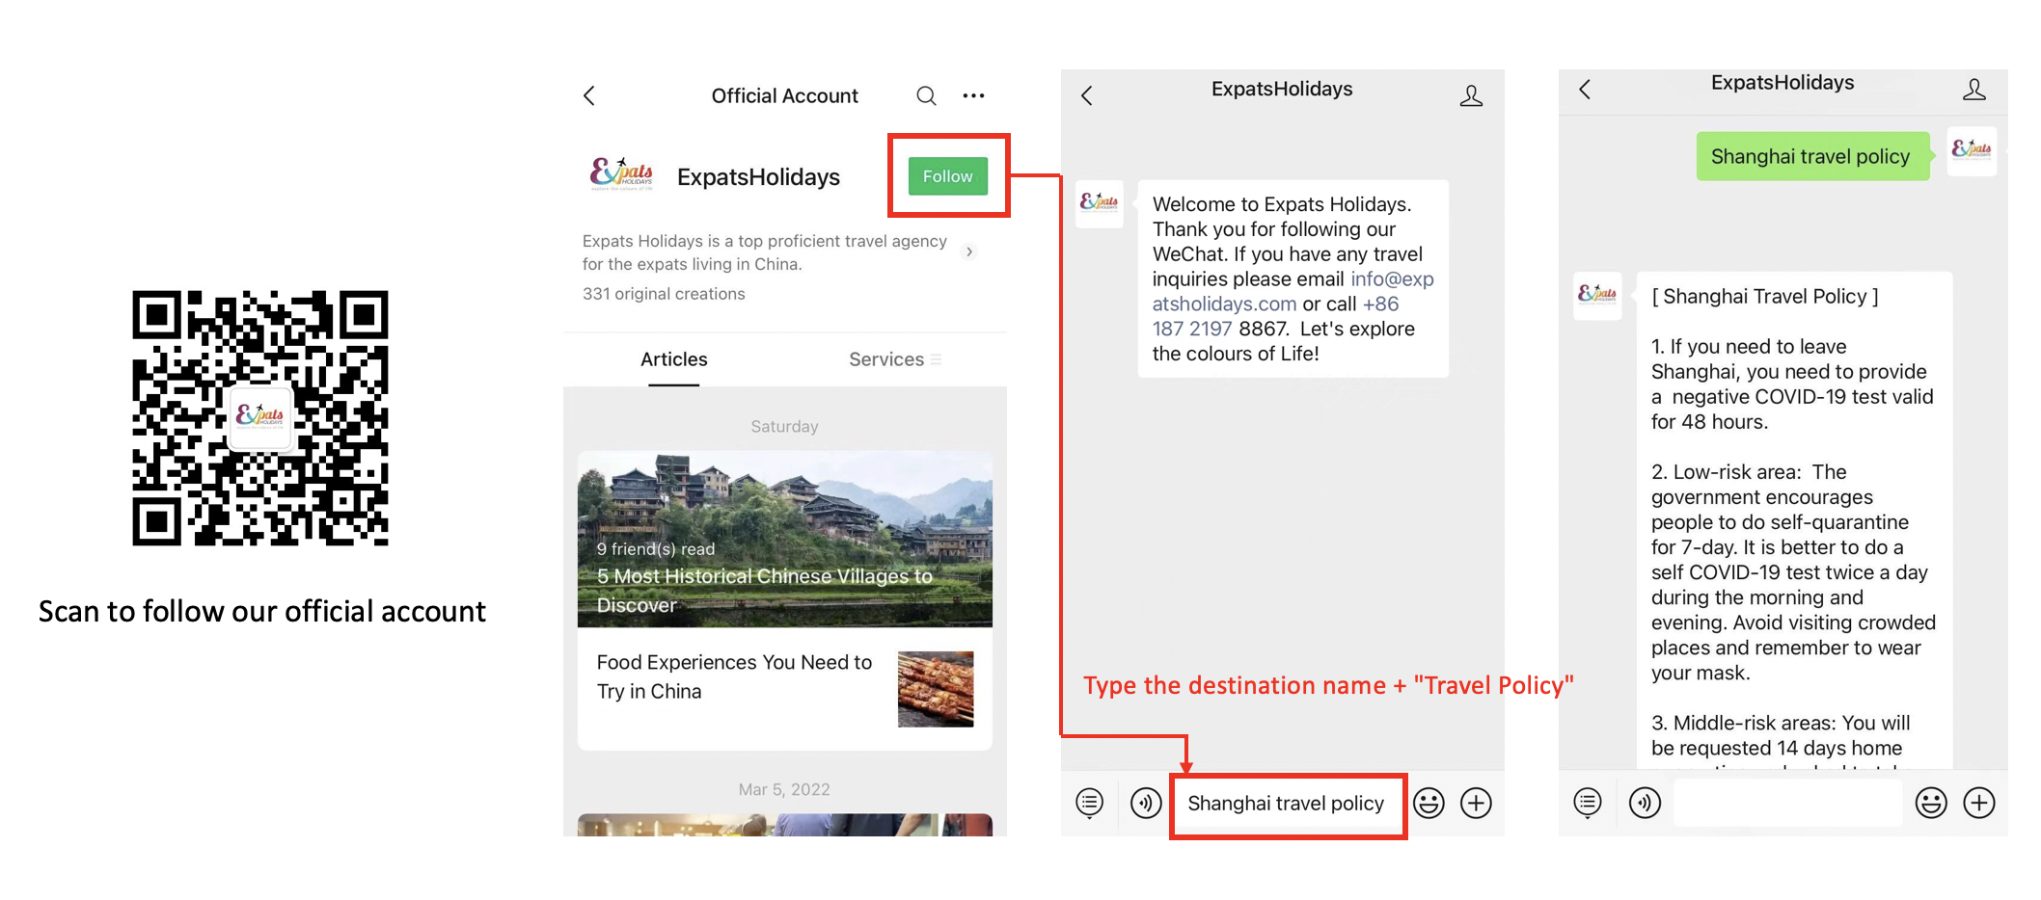This screenshot has width=2041, height=900.
Task: Tap the green Shanghai travel policy bubble
Action: tap(1813, 156)
